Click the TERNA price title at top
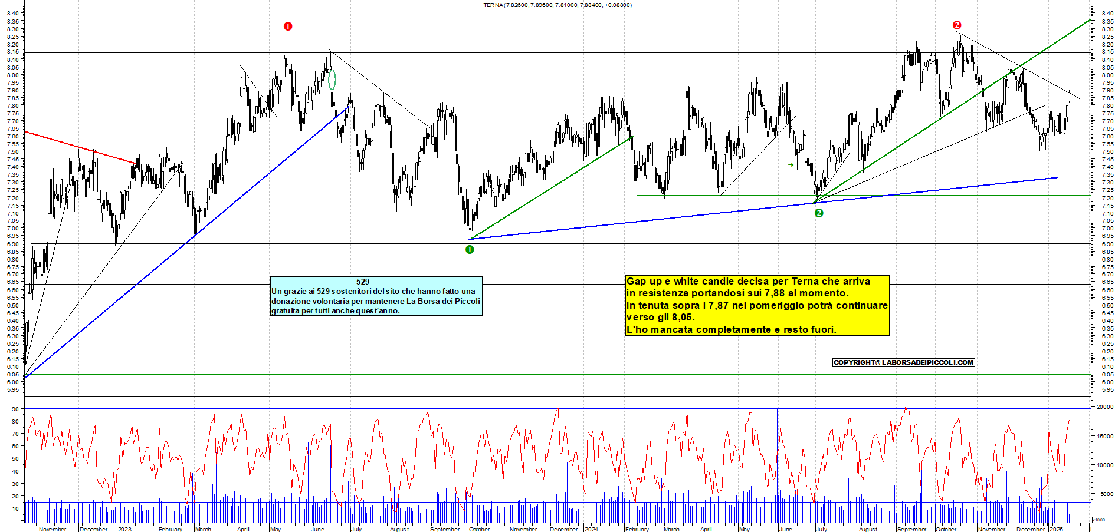Viewport: 1115px width, 532px height. pyautogui.click(x=557, y=5)
